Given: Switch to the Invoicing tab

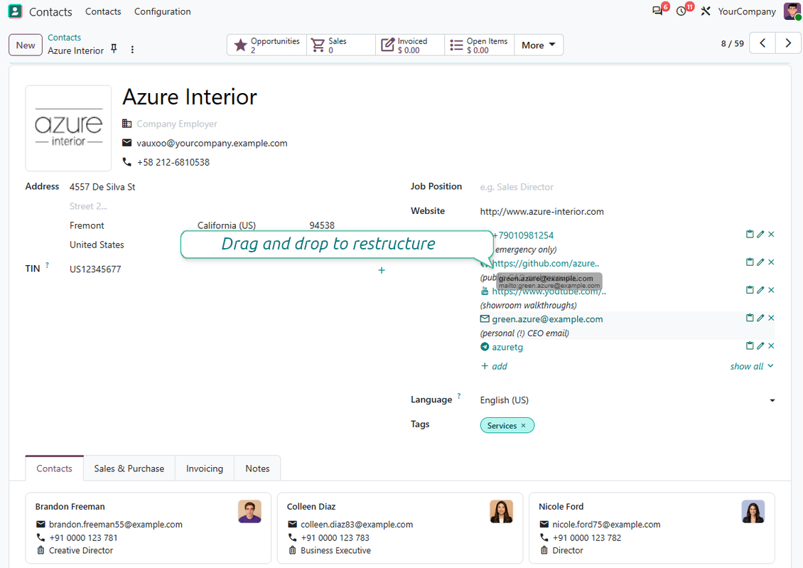Looking at the screenshot, I should 205,468.
